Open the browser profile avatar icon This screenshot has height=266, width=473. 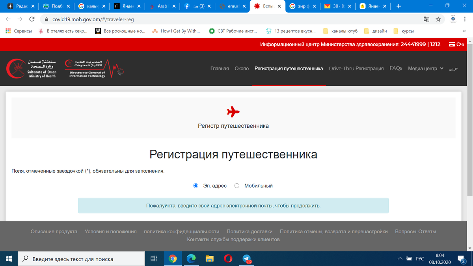tap(453, 19)
